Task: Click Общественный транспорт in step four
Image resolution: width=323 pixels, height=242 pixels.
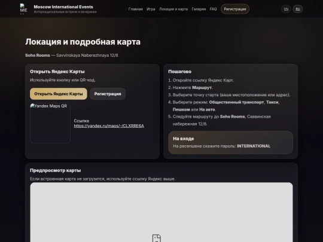Action: pos(236,102)
